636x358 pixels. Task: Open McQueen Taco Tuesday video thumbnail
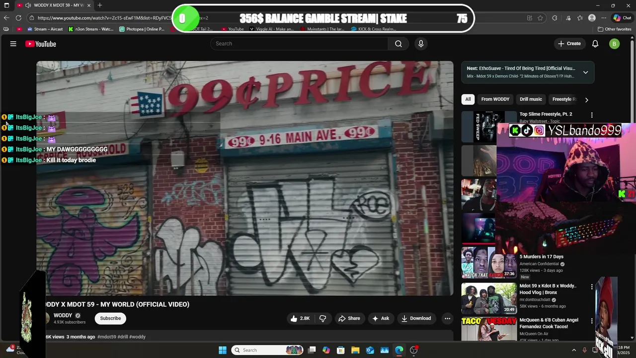click(x=489, y=329)
